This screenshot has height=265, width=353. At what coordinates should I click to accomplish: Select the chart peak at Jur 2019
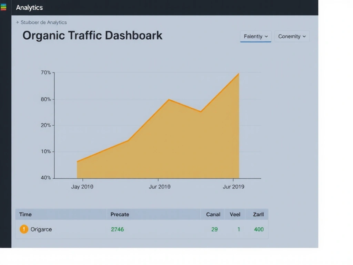[238, 73]
